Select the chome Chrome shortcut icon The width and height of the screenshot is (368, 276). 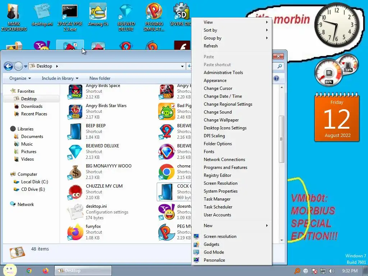pos(167,172)
